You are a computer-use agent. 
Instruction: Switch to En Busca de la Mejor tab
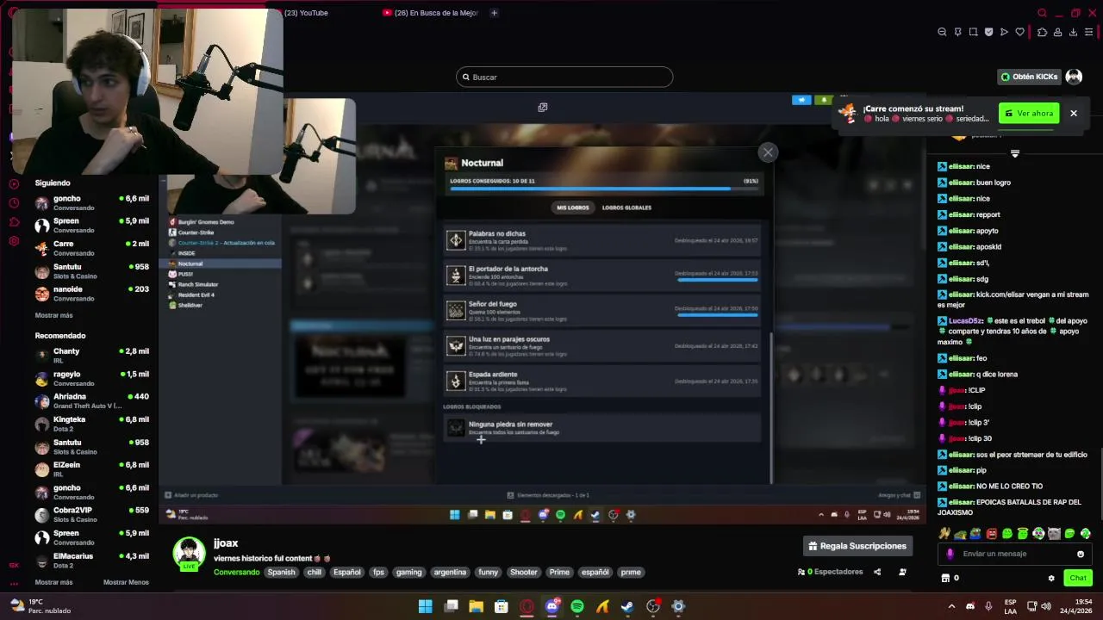coord(430,13)
